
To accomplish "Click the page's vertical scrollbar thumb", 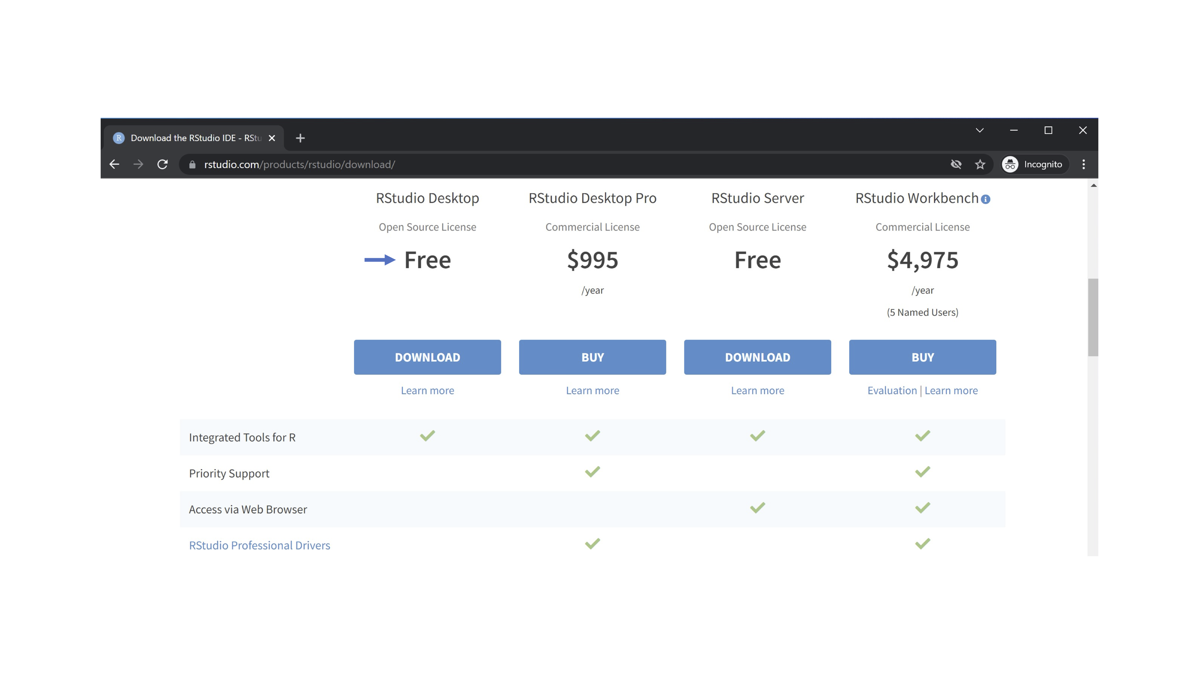I will [x=1093, y=317].
